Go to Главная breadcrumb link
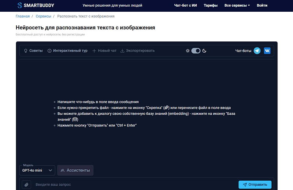This screenshot has width=293, height=190. [23, 16]
